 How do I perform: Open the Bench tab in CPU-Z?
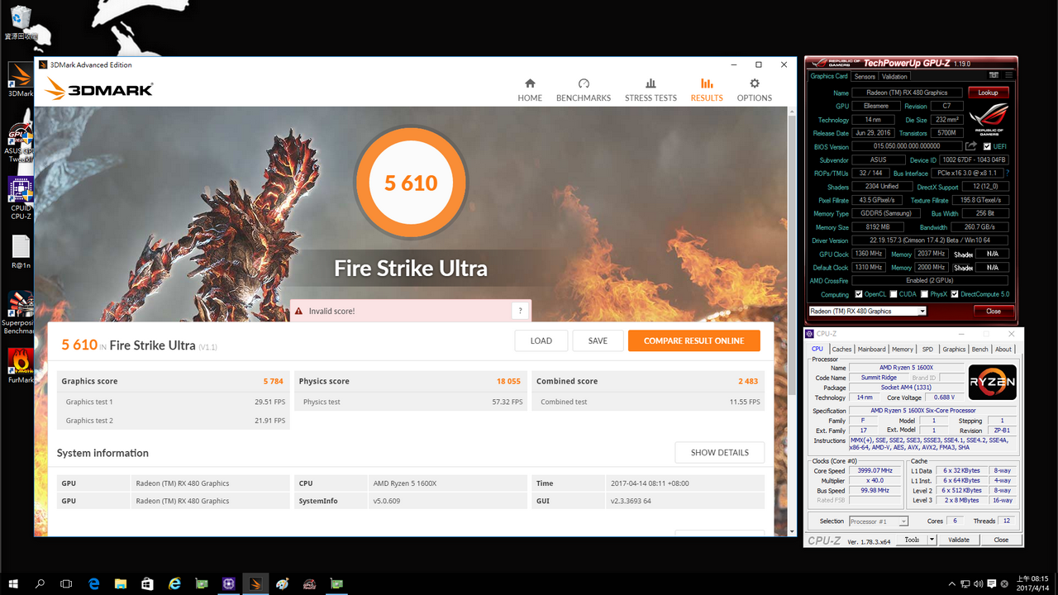[979, 350]
